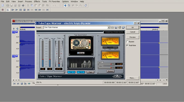
Task: Click the save preset disk icon
Action: (116, 27)
